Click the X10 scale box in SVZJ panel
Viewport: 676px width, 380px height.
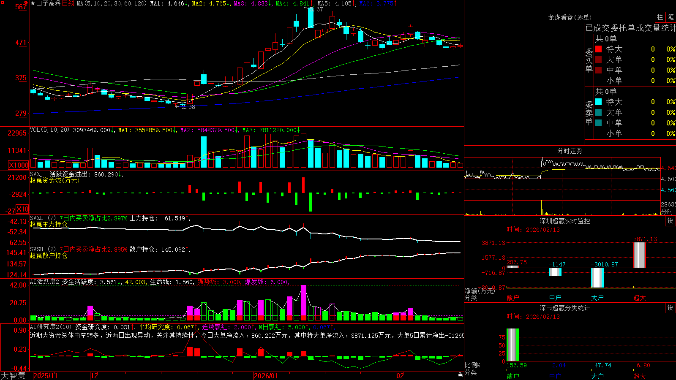pos(23,209)
